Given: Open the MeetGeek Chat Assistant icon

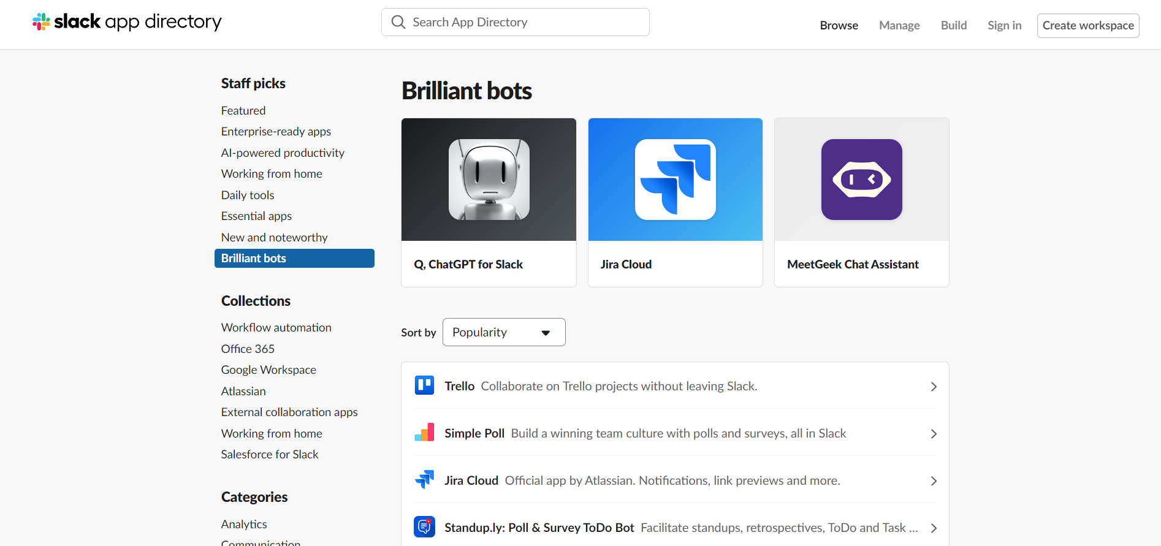Looking at the screenshot, I should coord(862,180).
